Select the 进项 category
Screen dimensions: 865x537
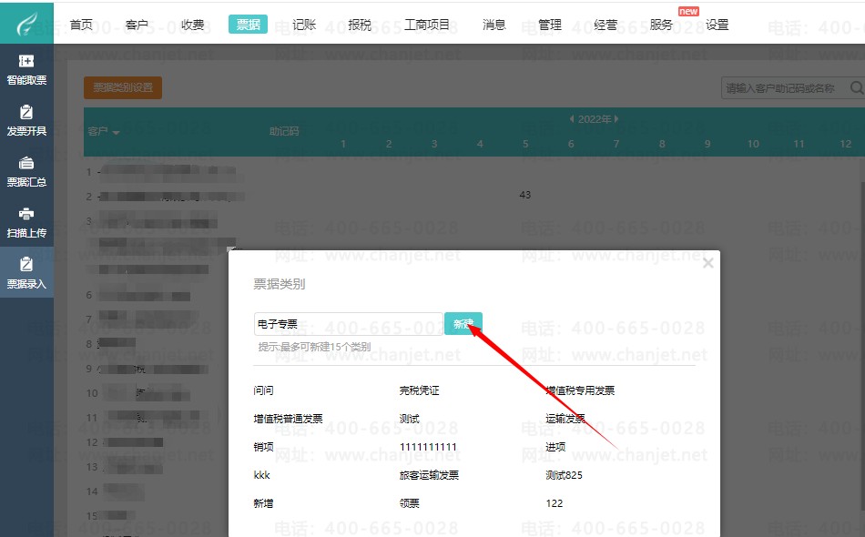[x=555, y=447]
